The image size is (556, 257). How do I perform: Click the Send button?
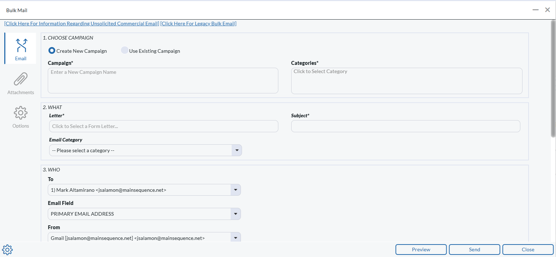click(x=474, y=250)
